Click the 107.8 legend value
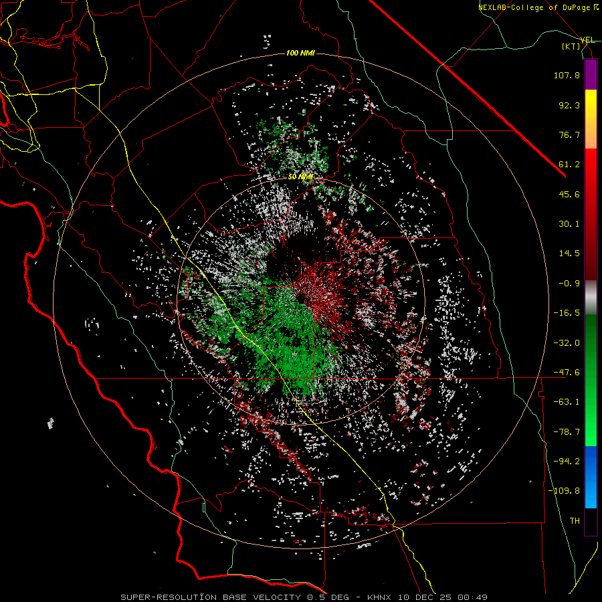Image resolution: width=602 pixels, height=602 pixels. (567, 75)
